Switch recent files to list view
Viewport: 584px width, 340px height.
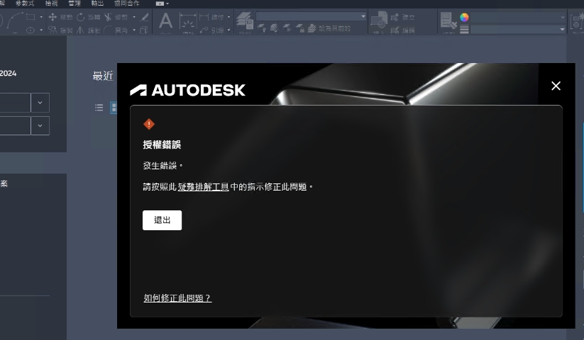99,108
